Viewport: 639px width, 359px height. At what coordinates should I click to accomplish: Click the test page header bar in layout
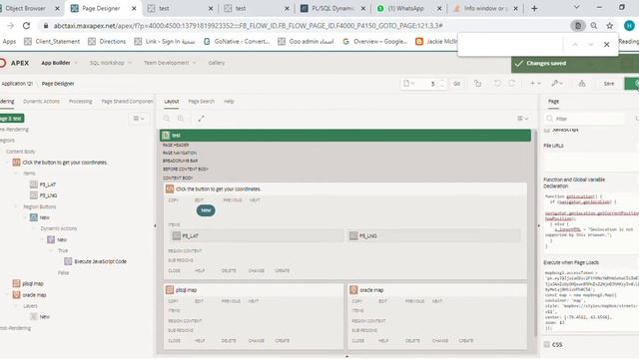click(x=345, y=136)
